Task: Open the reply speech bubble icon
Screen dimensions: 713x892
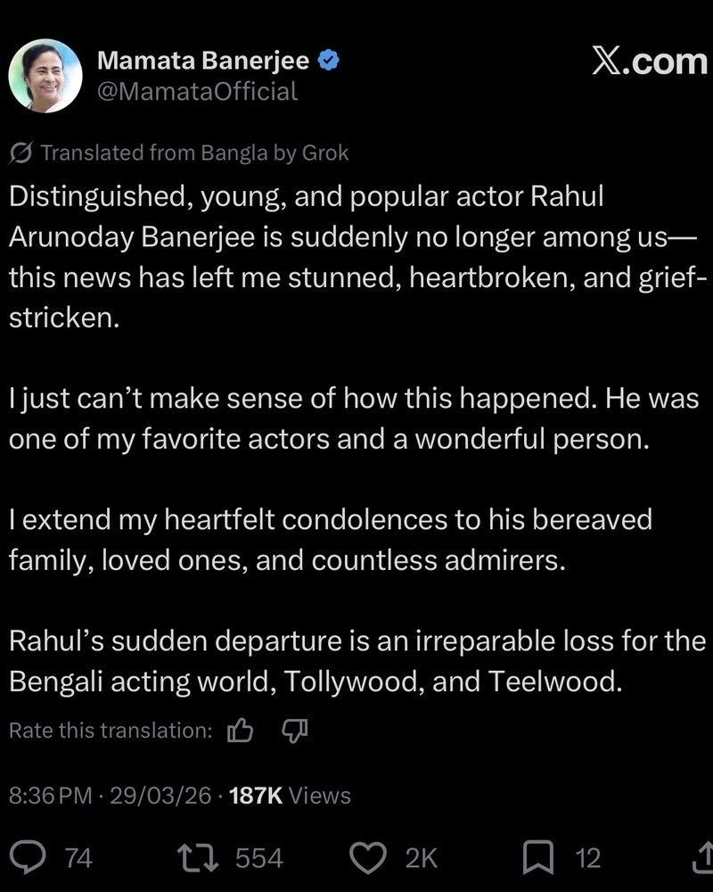Action: coord(33,857)
